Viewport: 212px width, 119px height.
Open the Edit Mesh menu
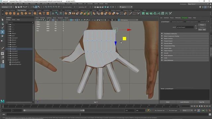[45, 4]
